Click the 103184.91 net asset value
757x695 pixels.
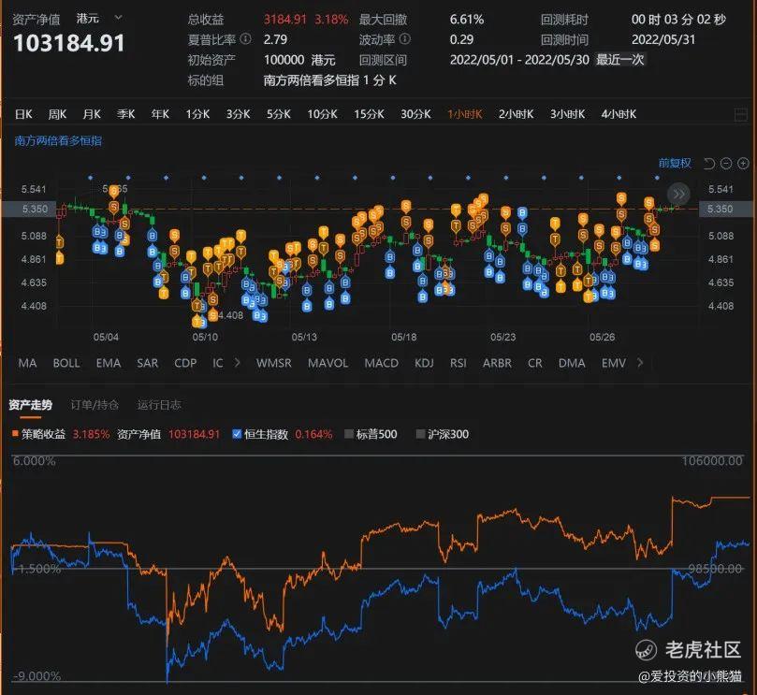tap(69, 43)
